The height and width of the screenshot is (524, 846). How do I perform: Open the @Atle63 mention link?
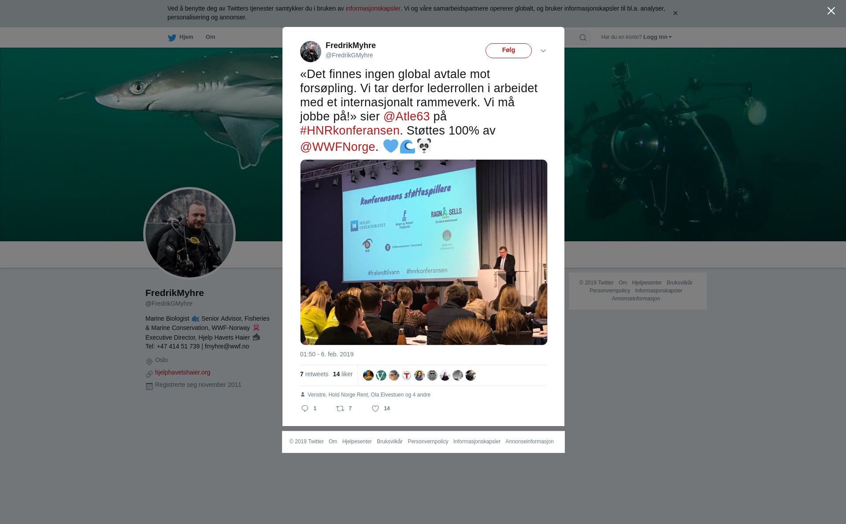point(406,116)
